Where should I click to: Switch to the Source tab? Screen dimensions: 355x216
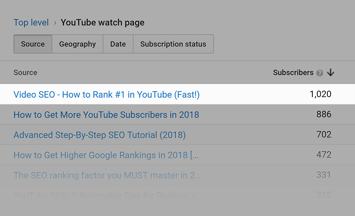pos(33,44)
